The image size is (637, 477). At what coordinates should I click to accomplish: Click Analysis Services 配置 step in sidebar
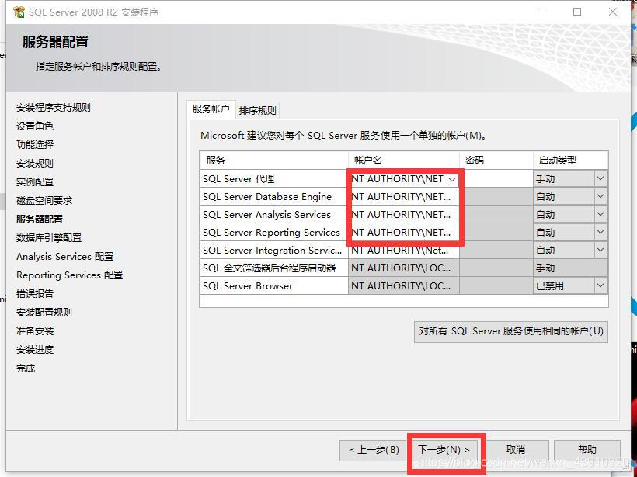tap(65, 257)
